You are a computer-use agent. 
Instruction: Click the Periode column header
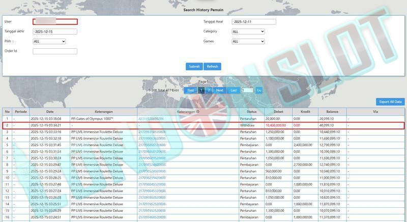[x=21, y=112]
